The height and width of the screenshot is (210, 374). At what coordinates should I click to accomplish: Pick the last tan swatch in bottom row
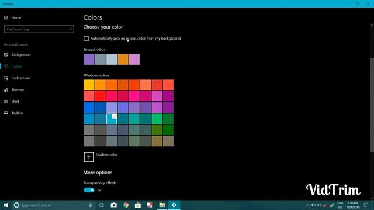168,141
